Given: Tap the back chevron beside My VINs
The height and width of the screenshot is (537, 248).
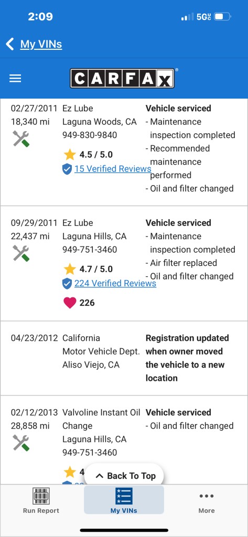Looking at the screenshot, I should 10,44.
